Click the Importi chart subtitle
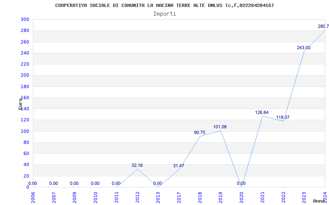 [x=164, y=14]
